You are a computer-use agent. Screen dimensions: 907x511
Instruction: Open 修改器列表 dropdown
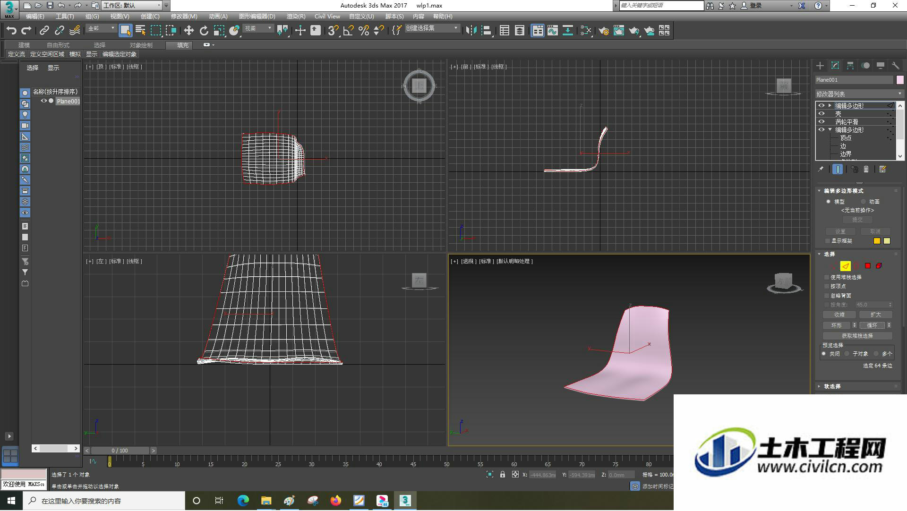pyautogui.click(x=859, y=94)
